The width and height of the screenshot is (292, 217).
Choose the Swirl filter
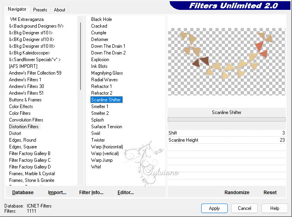96,133
